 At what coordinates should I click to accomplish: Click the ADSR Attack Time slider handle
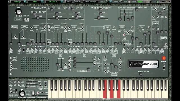click(120, 19)
